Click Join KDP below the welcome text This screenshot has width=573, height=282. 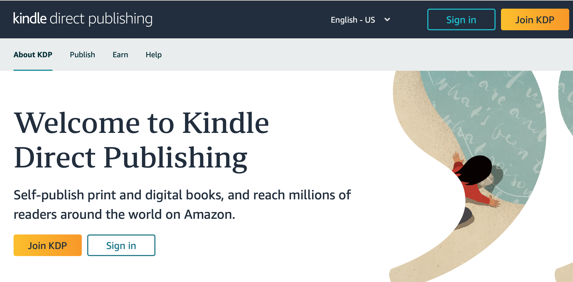point(48,245)
